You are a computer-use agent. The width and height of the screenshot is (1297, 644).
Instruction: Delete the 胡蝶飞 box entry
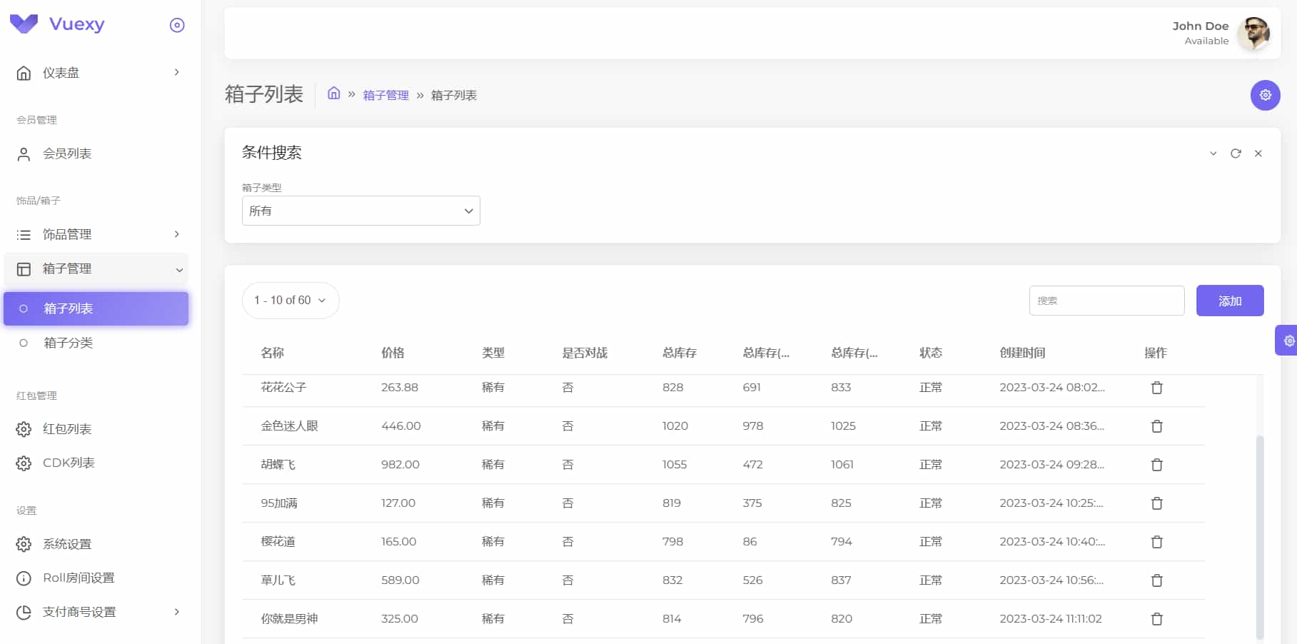[x=1156, y=465]
